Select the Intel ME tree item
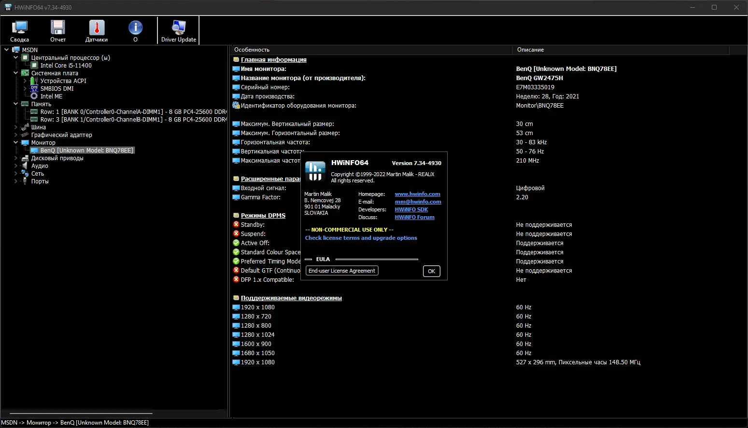Image resolution: width=748 pixels, height=428 pixels. (x=51, y=97)
